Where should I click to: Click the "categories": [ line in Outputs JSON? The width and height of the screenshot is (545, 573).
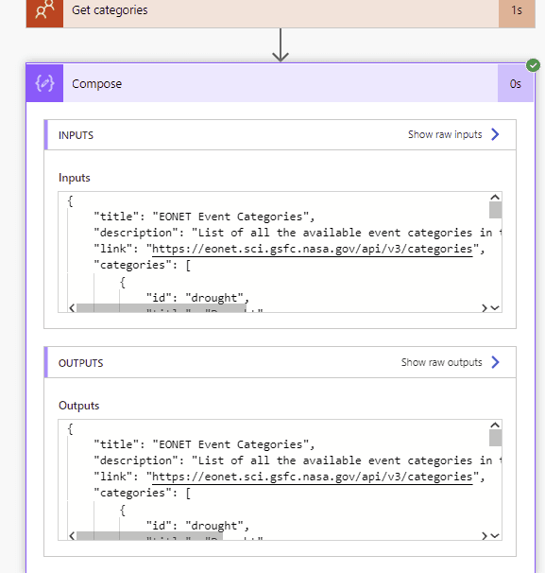(142, 493)
